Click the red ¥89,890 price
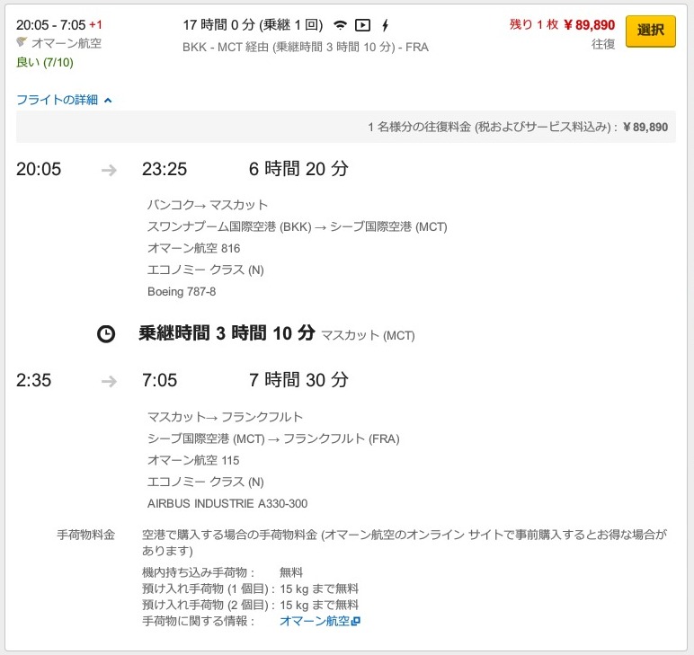This screenshot has width=694, height=655. point(589,25)
